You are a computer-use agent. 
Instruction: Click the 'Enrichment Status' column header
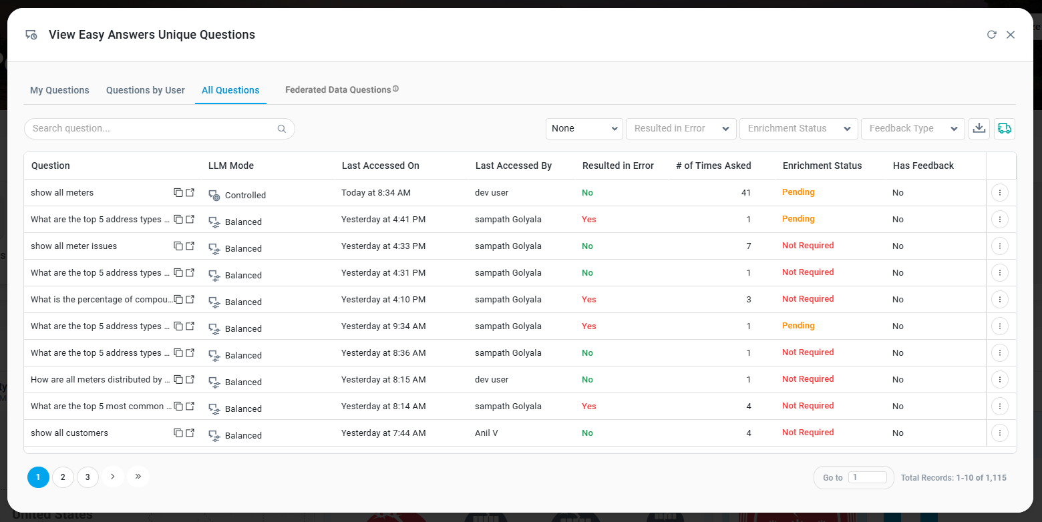[x=822, y=166]
